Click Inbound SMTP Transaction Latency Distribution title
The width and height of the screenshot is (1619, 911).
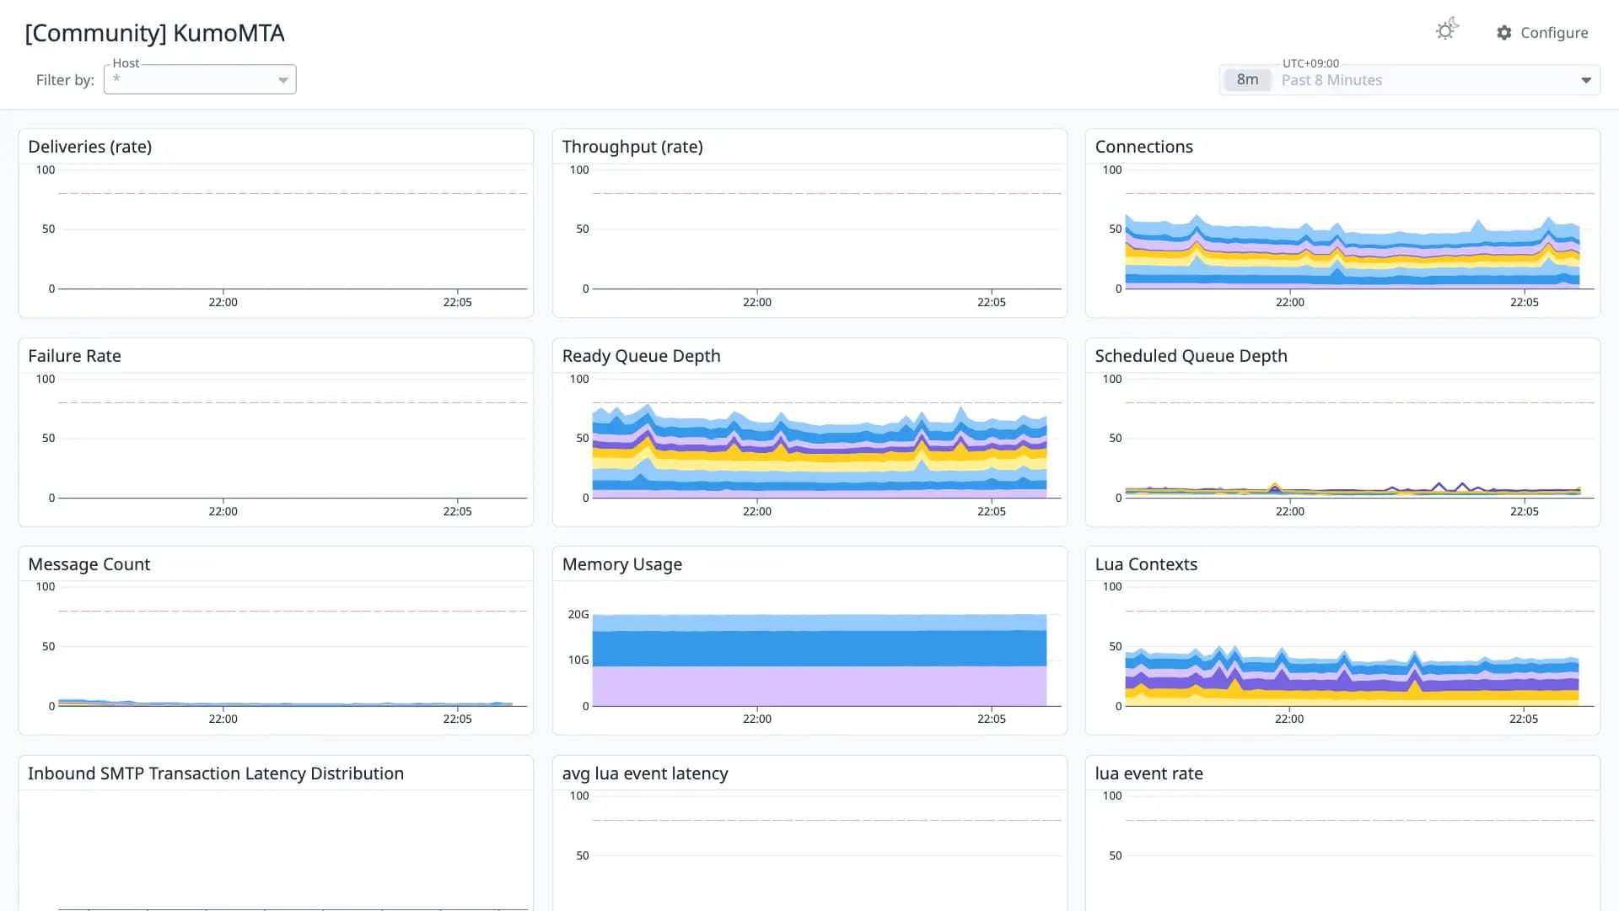[216, 774]
